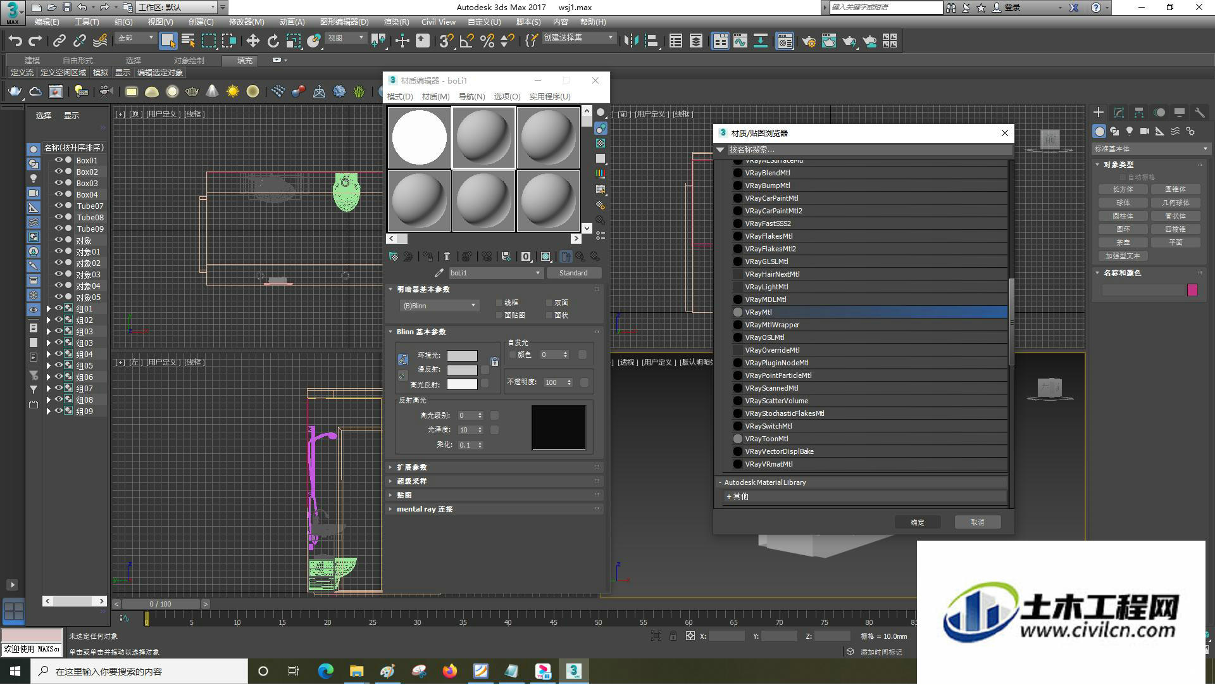Screen dimensions: 1215x685
Task: Click the Go to Parent icon
Action: pyautogui.click(x=580, y=256)
